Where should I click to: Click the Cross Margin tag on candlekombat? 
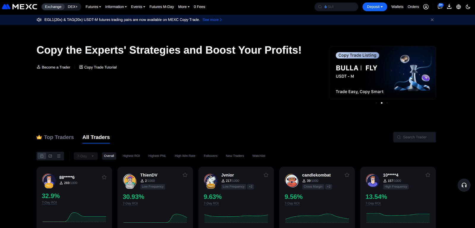(x=313, y=187)
